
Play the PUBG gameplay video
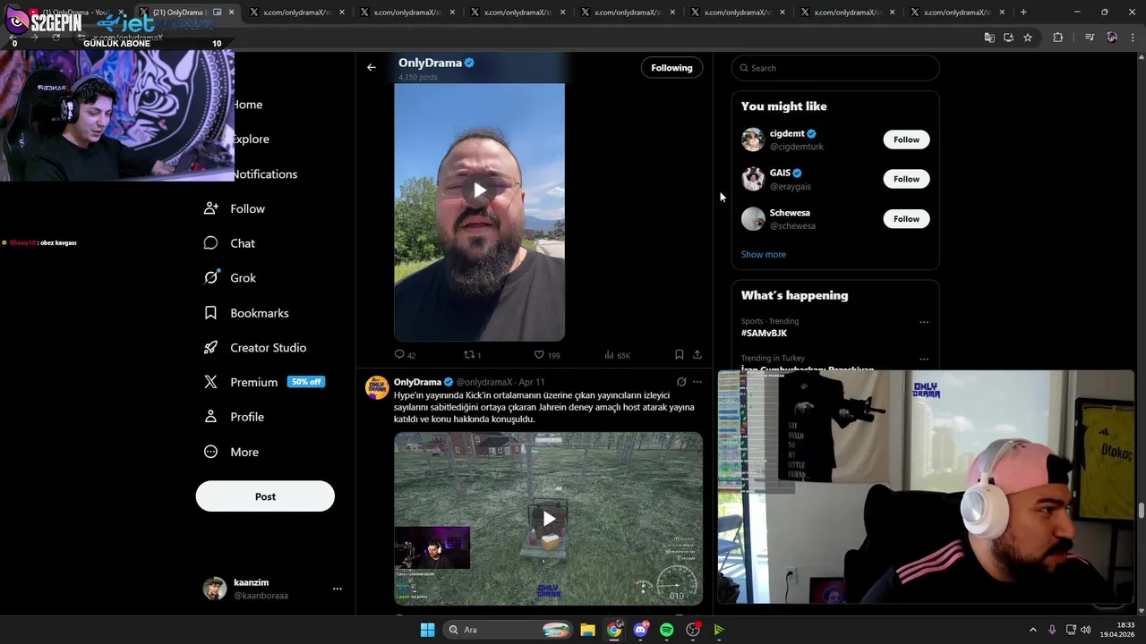(548, 519)
